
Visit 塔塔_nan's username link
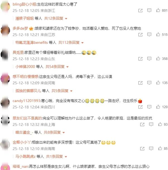tap(21, 166)
